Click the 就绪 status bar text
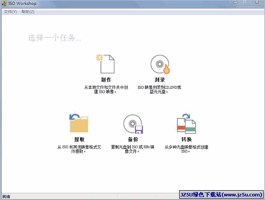This screenshot has height=200, width=265. click(x=6, y=196)
